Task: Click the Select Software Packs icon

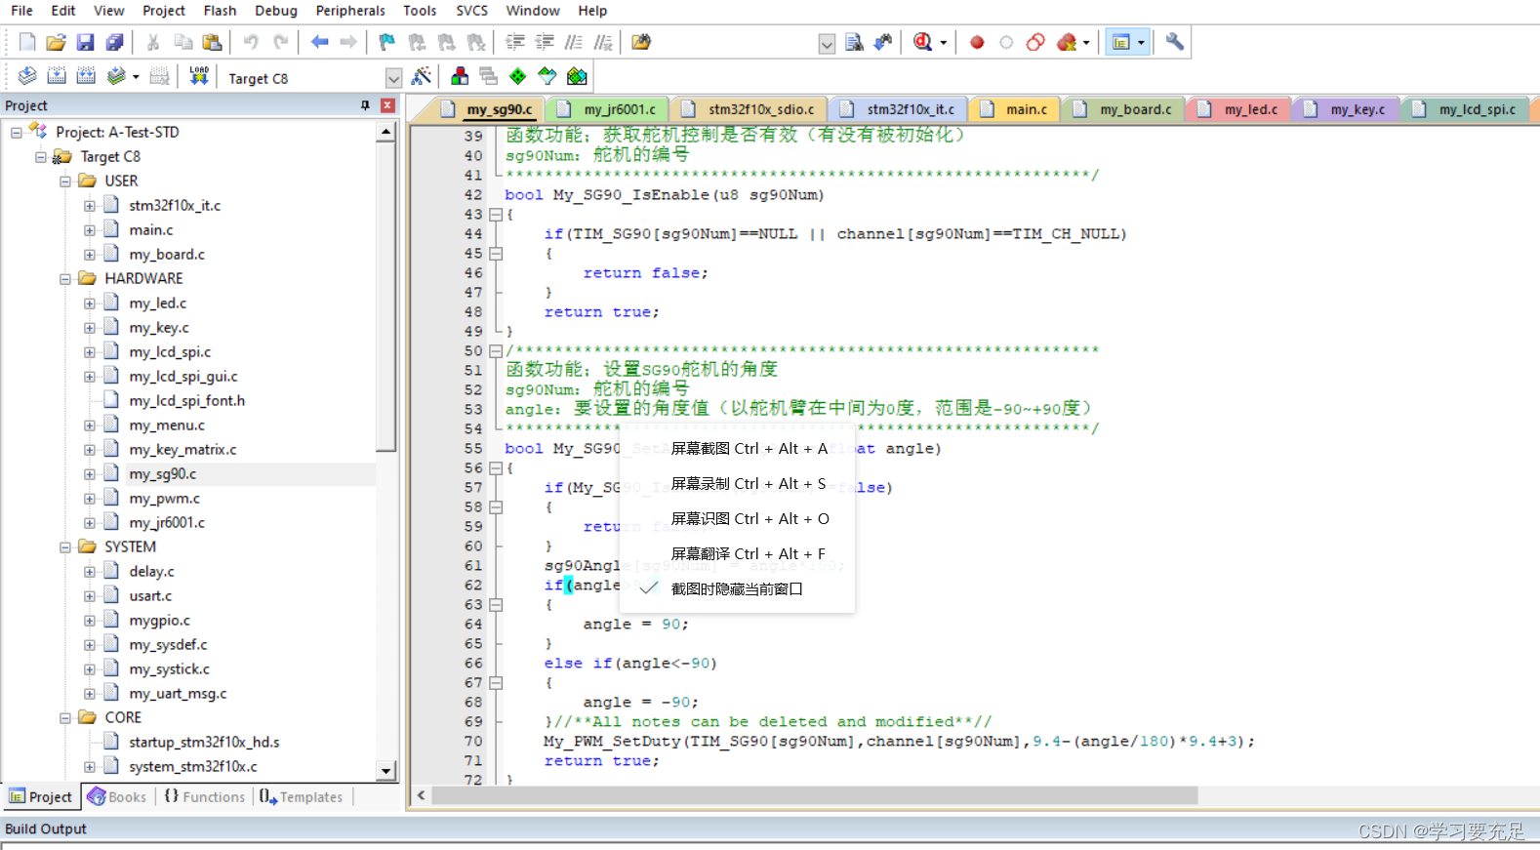Action: [547, 76]
